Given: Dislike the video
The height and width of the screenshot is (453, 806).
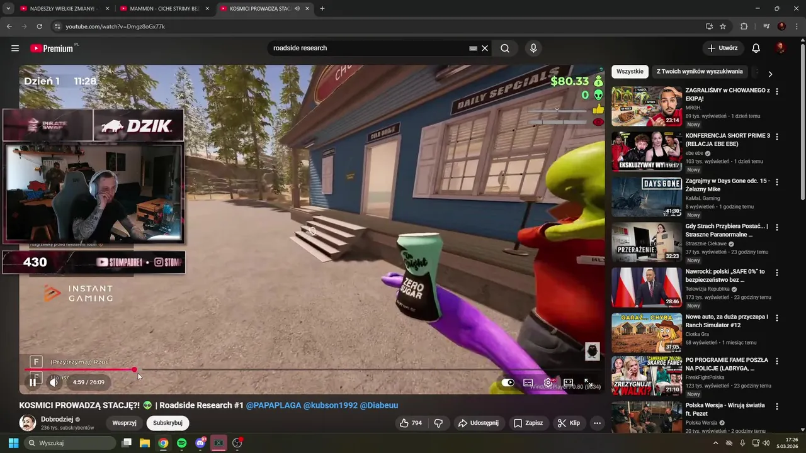Looking at the screenshot, I should (439, 423).
